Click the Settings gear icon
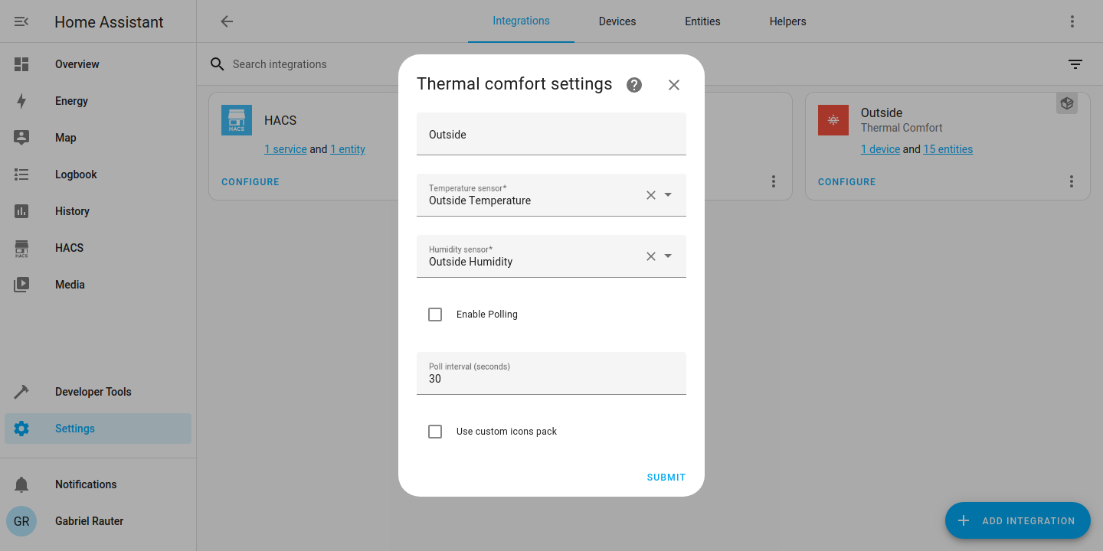Viewport: 1103px width, 551px height. (x=21, y=429)
